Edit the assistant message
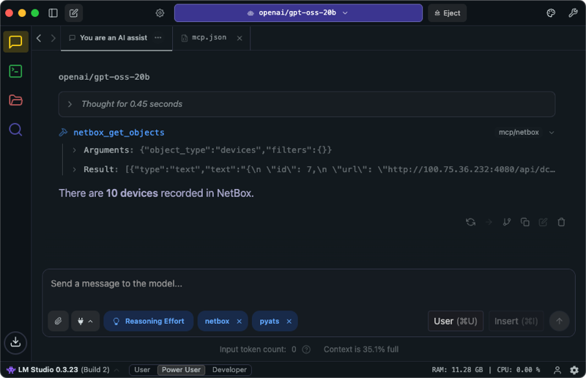 [543, 222]
